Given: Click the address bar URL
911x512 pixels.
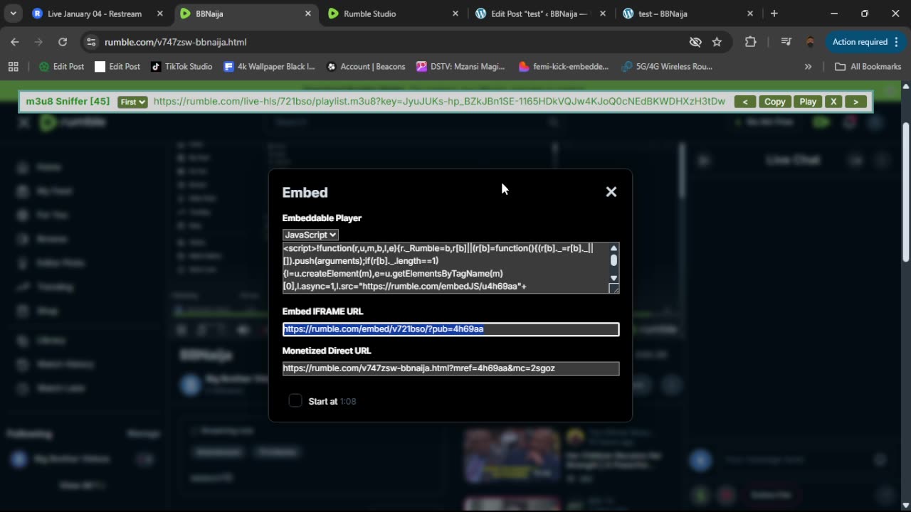Looking at the screenshot, I should point(175,42).
